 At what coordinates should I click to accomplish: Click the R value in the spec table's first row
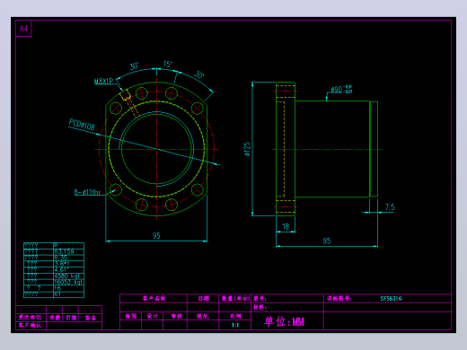point(56,245)
